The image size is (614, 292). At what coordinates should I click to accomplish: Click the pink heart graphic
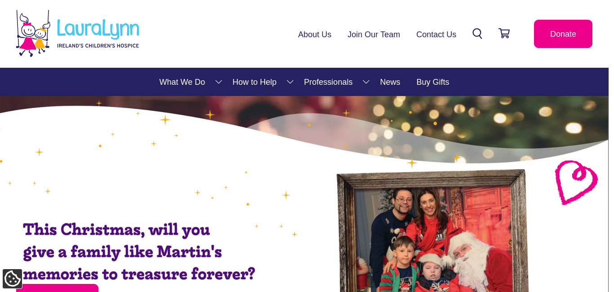click(x=576, y=182)
